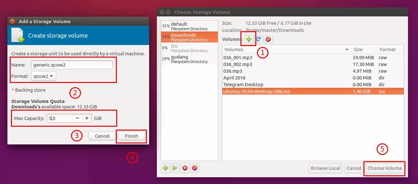Click the Browse Local button

325,168
